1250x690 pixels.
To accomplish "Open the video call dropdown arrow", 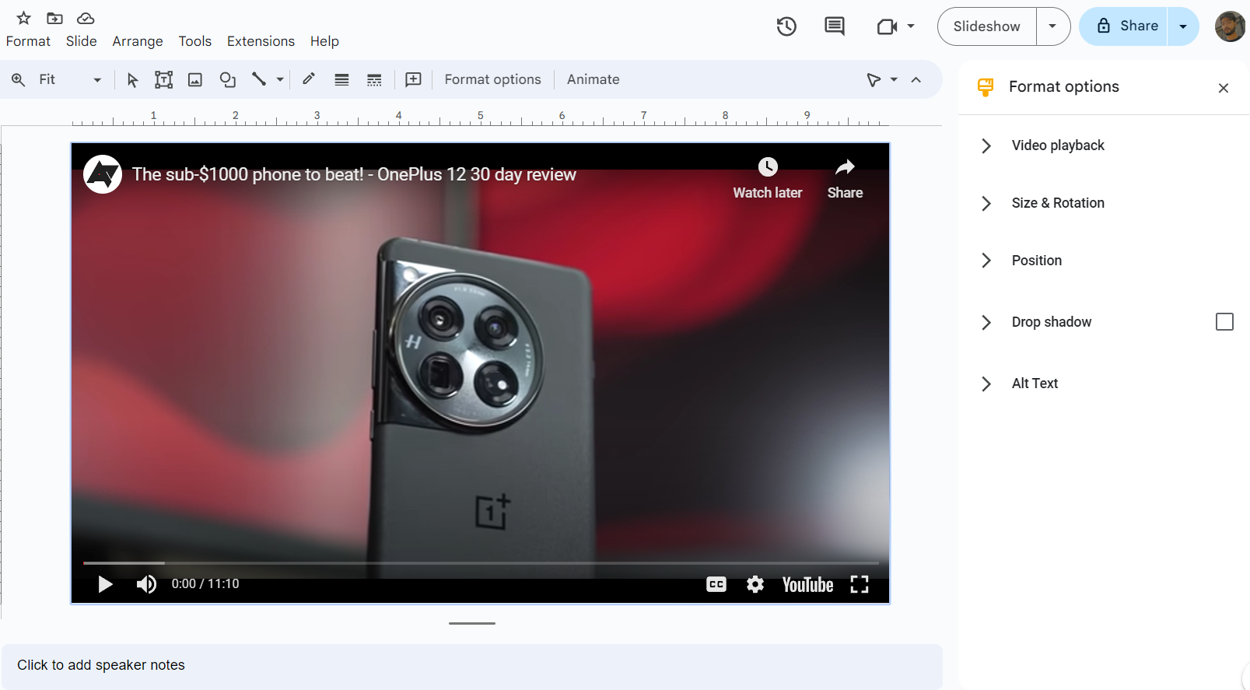I will point(911,26).
